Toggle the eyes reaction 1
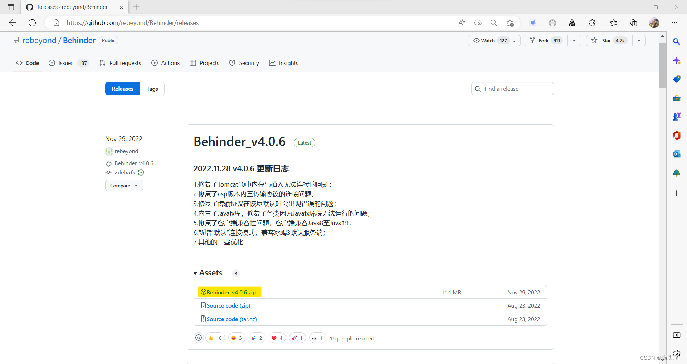Image resolution: width=687 pixels, height=364 pixels. point(317,338)
